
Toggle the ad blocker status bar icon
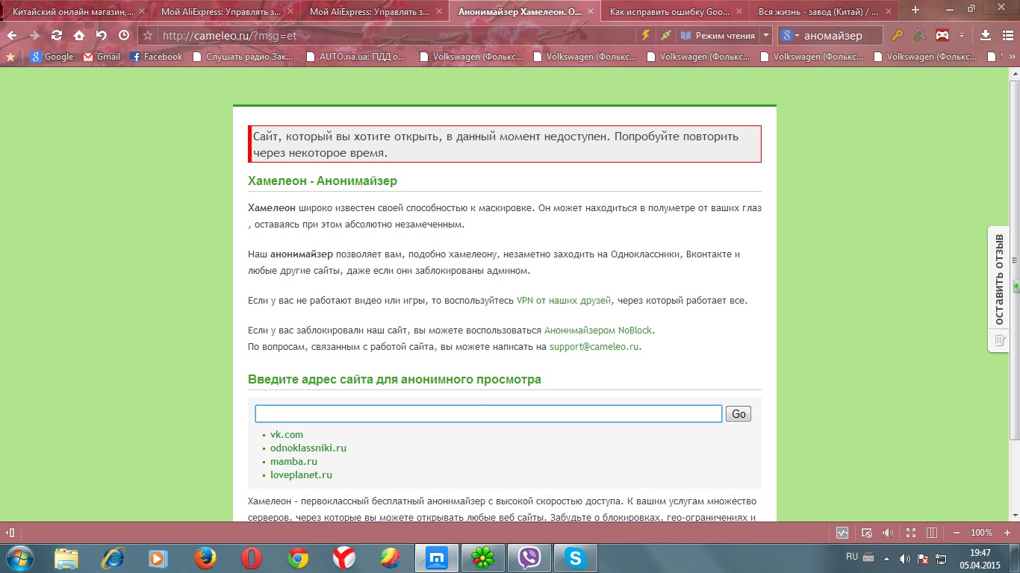point(866,533)
